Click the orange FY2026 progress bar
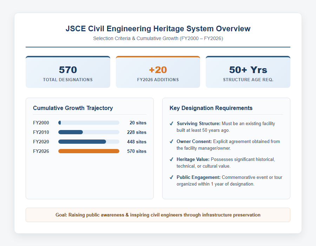Image resolution: width=316 pixels, height=246 pixels. [89, 151]
